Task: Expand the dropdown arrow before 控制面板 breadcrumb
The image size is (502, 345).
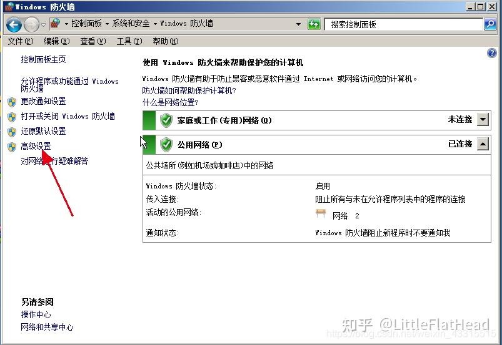Action: pyautogui.click(x=66, y=24)
